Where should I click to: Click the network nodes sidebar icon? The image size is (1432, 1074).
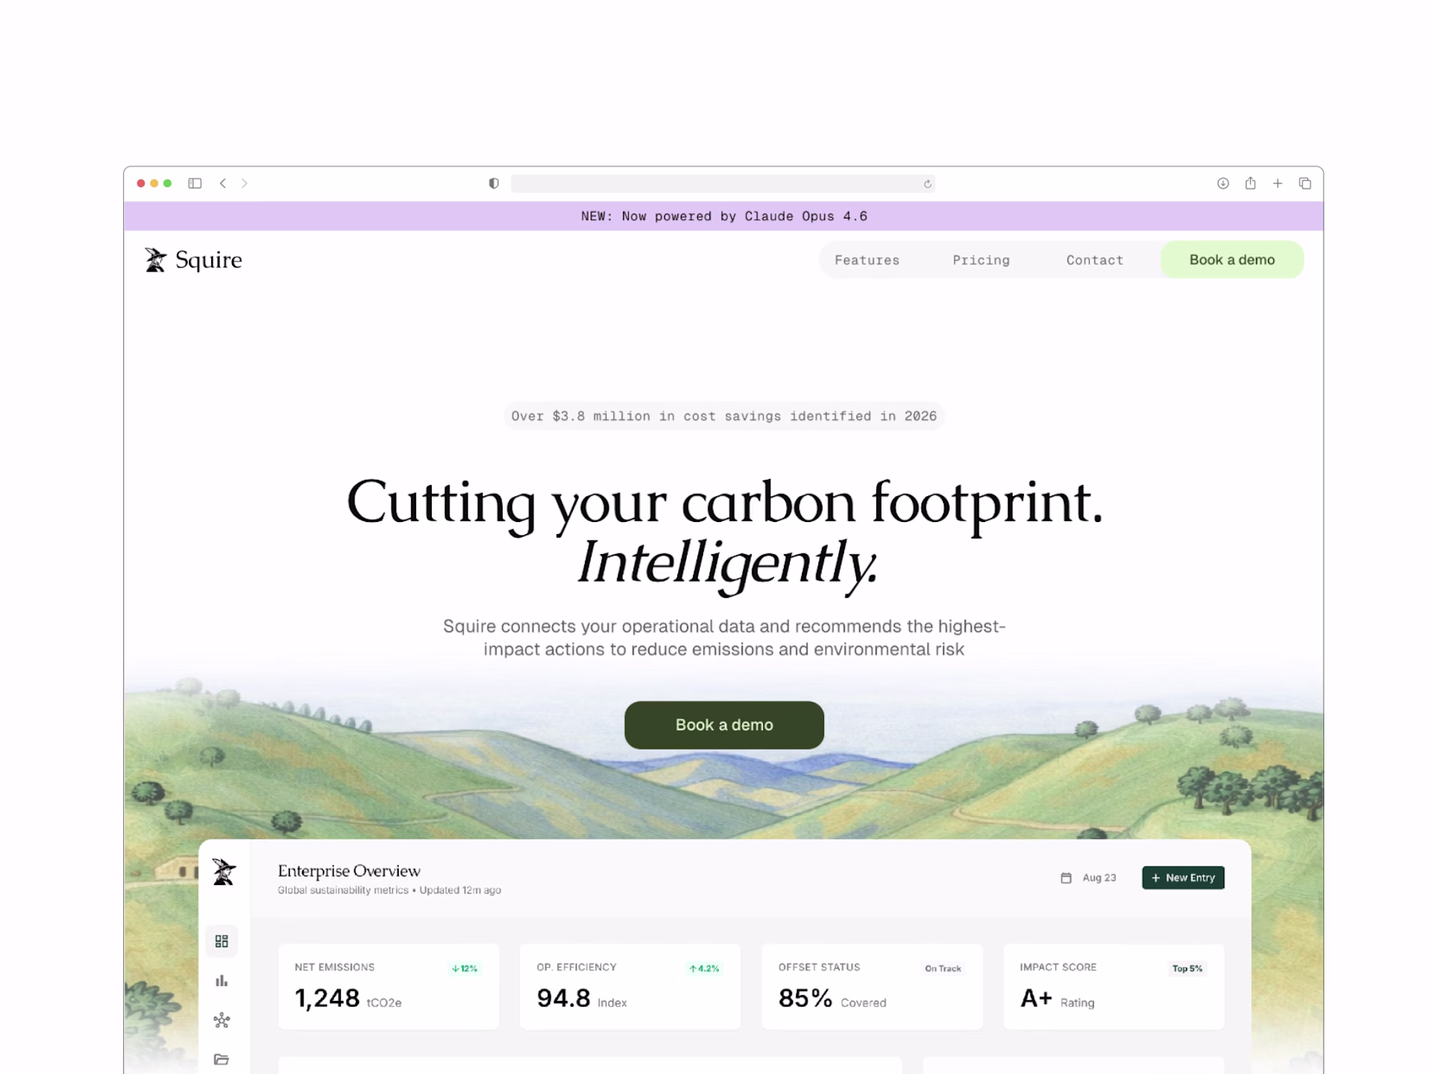(222, 1020)
